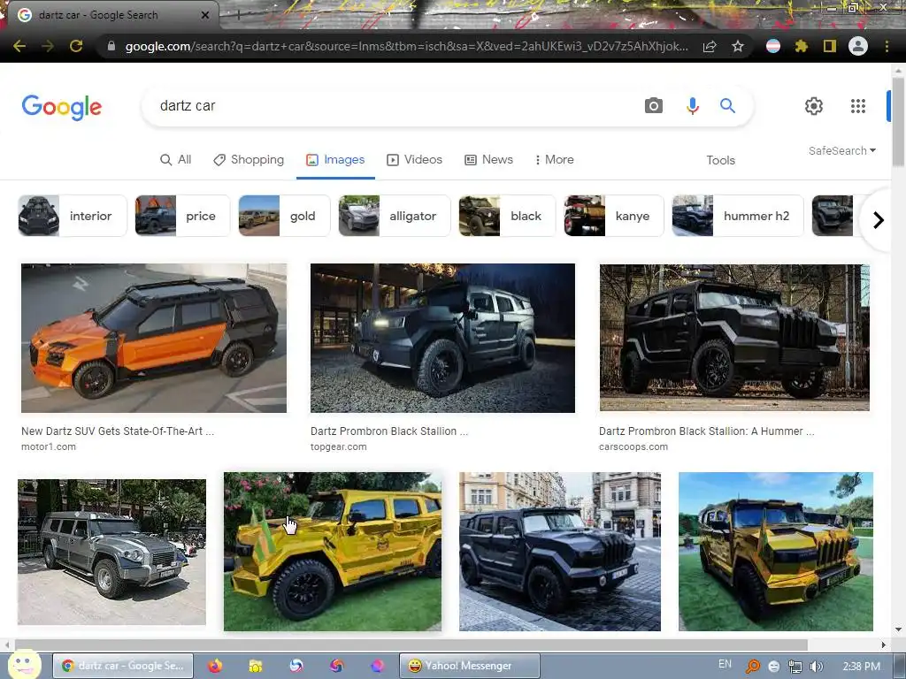Viewport: 906px width, 679px height.
Task: Open the orange magnifier tray icon
Action: (753, 667)
